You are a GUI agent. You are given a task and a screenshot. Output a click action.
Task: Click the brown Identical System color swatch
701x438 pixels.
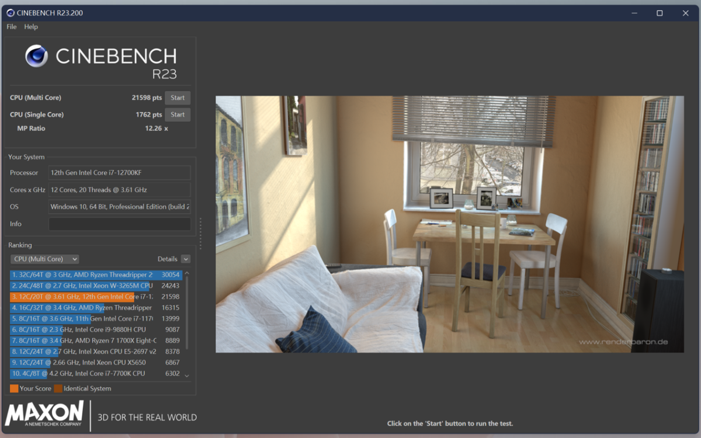[58, 389]
